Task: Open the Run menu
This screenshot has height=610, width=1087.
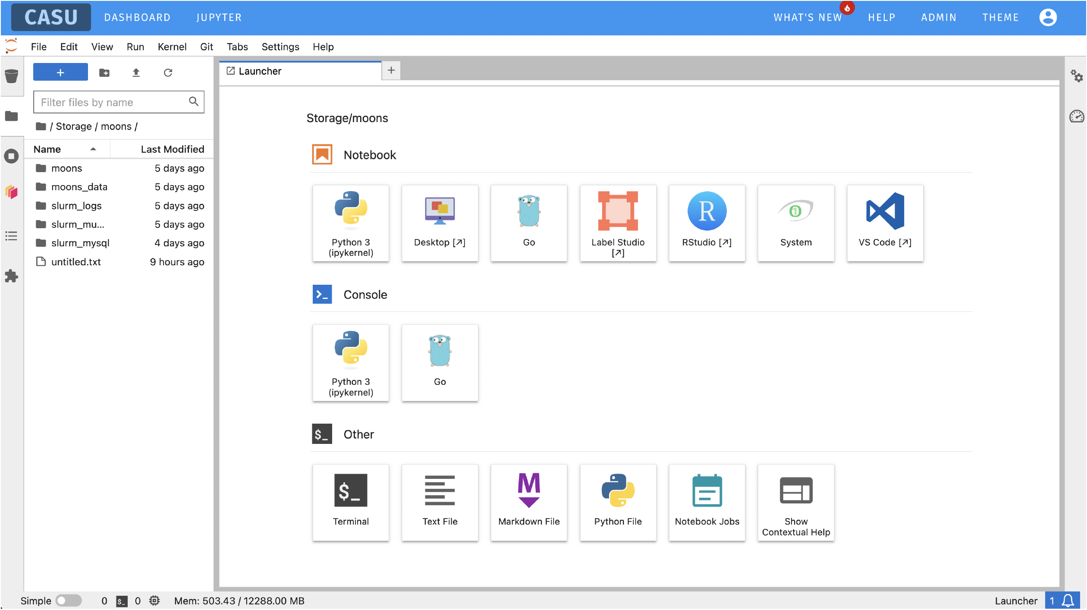Action: [135, 47]
